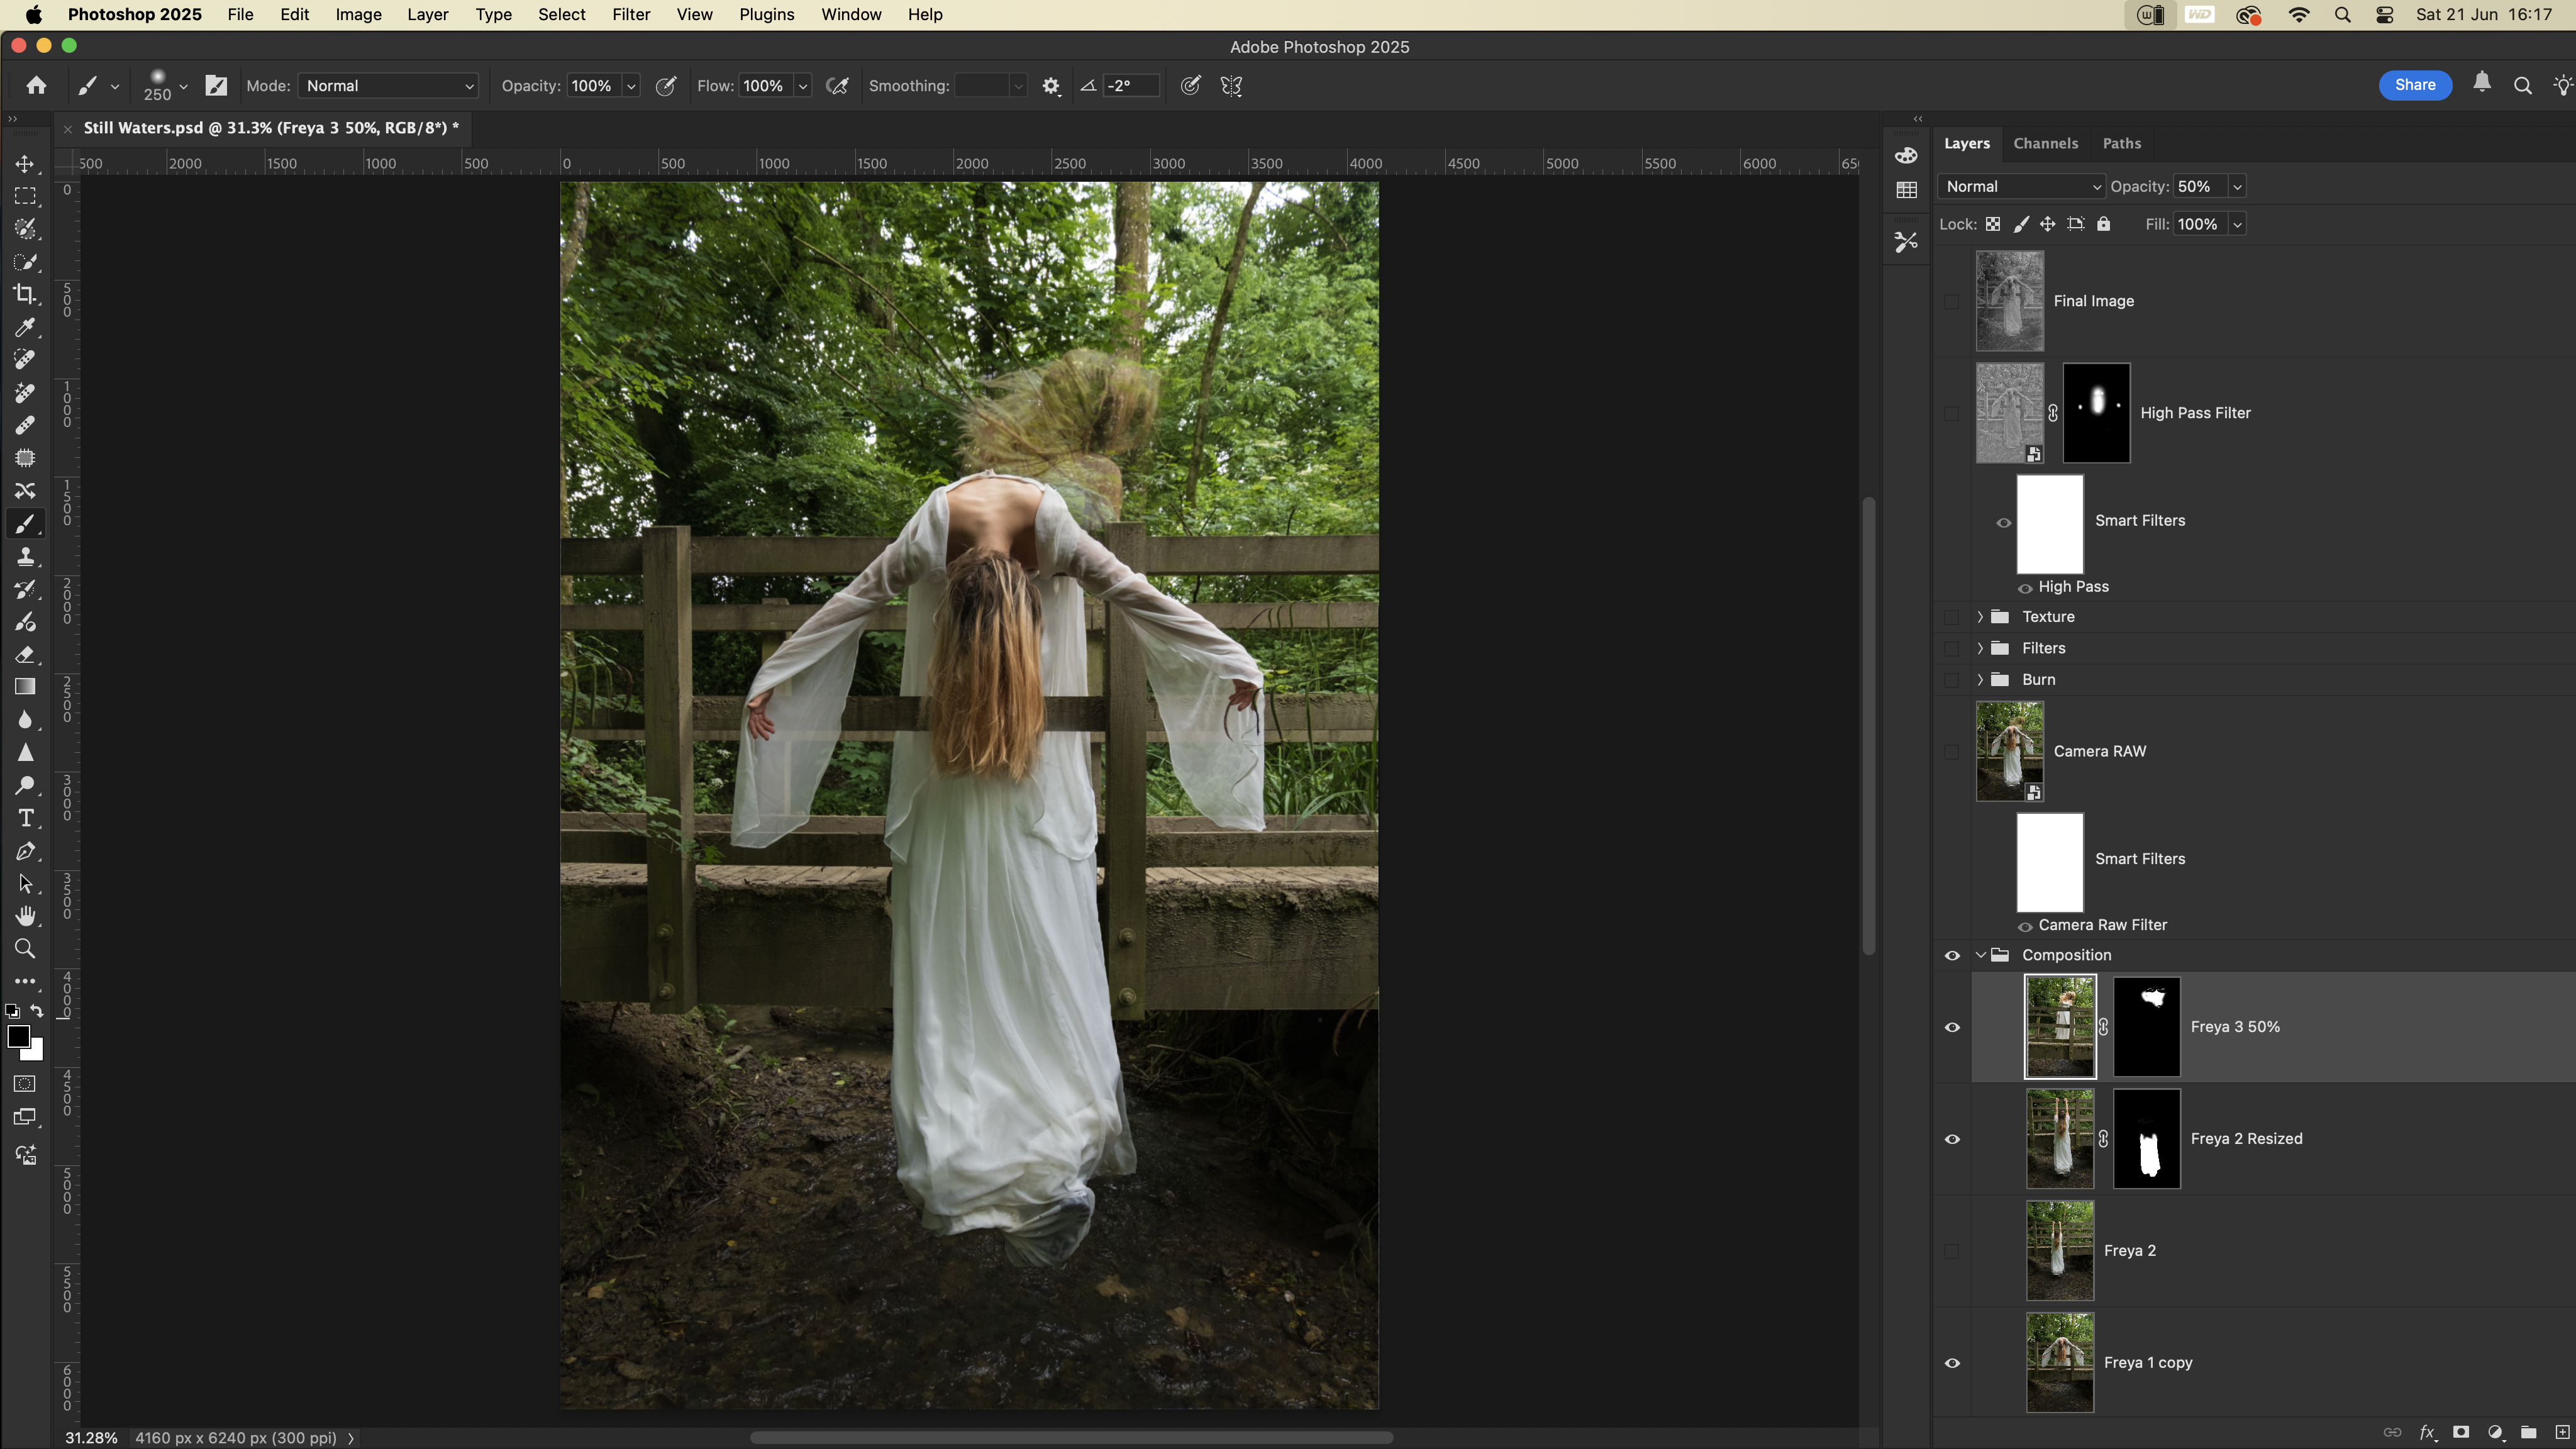Click the foreground color swatch
Screen dimensions: 2576x1449
pyautogui.click(x=18, y=1036)
